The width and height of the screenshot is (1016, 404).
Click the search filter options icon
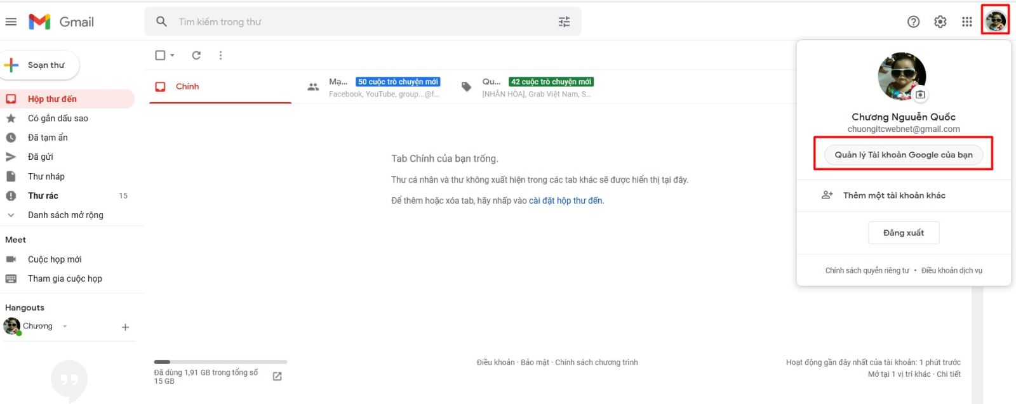(x=564, y=22)
